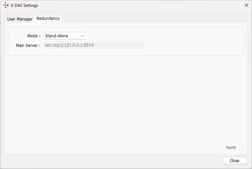
Task: Click the "Main Server :" label
Action: click(28, 45)
